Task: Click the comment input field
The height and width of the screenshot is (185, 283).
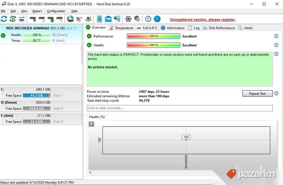Action: pos(180,108)
